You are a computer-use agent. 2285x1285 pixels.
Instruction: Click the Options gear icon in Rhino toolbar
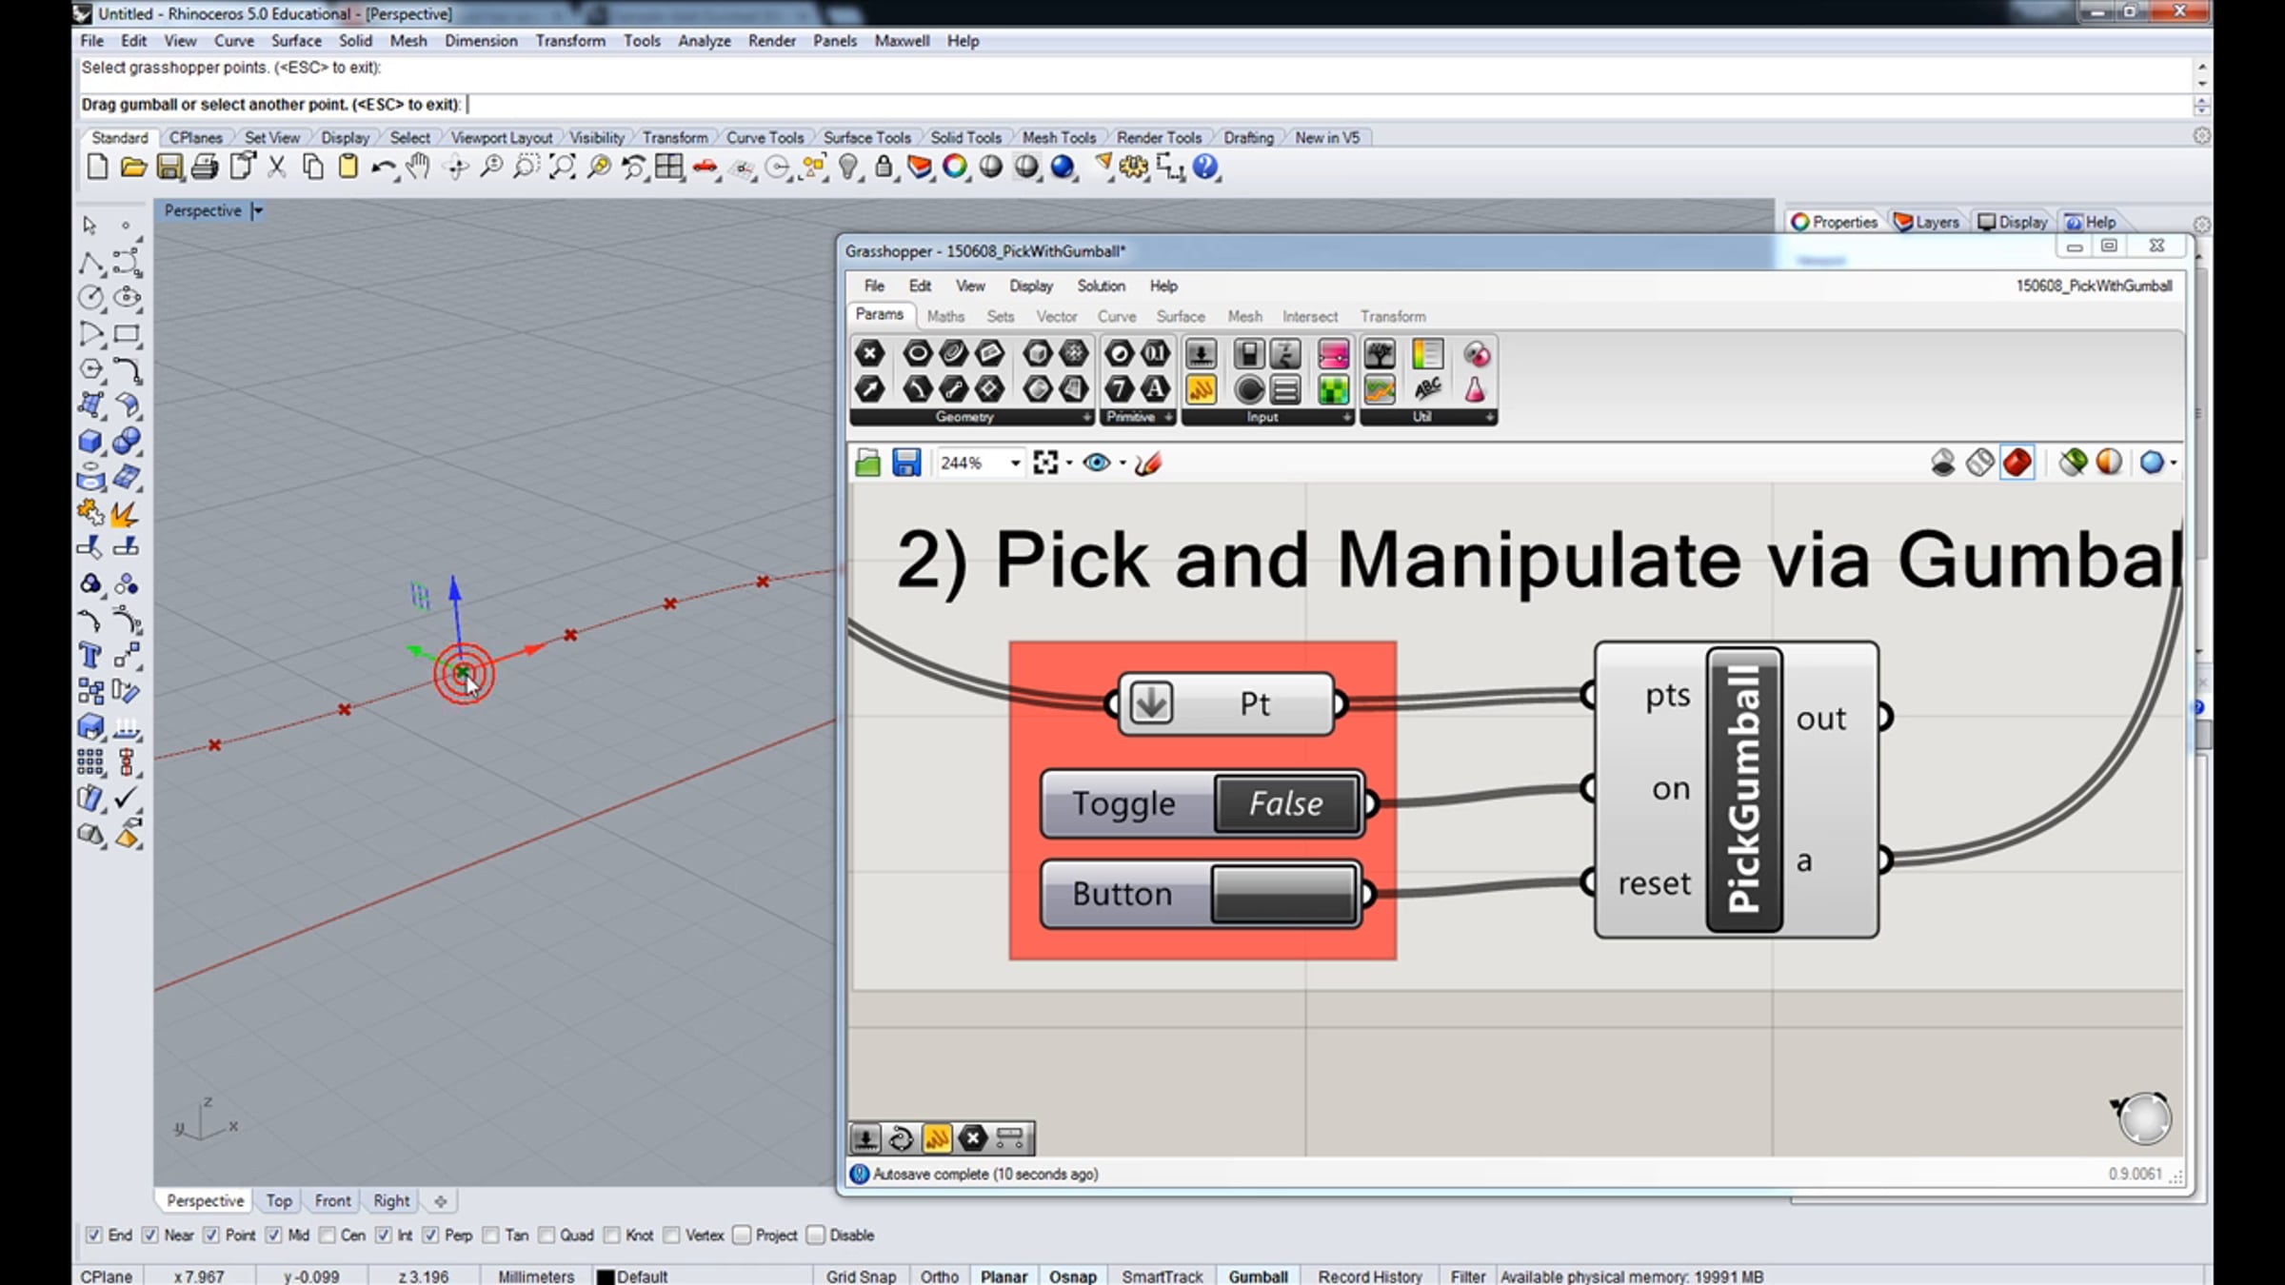[1134, 168]
